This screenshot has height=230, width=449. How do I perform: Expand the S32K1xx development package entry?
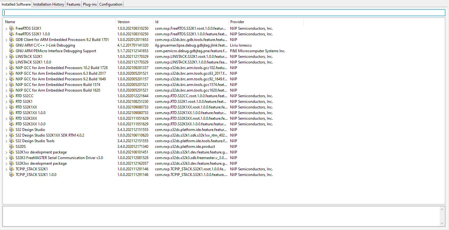tap(6, 152)
